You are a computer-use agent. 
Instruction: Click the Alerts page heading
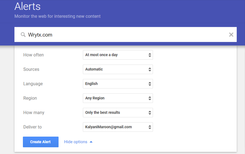point(27,6)
